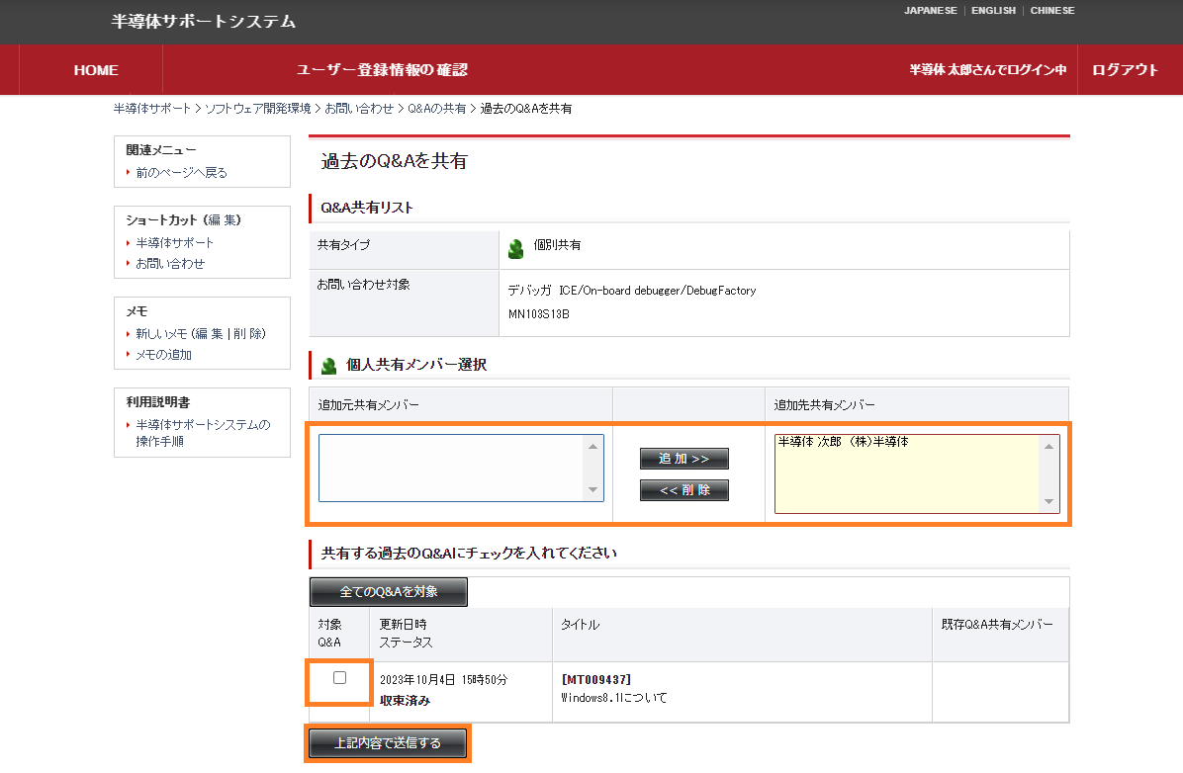Click the 全てのQ&Aを対象 button
Image resolution: width=1183 pixels, height=773 pixels.
coord(388,592)
